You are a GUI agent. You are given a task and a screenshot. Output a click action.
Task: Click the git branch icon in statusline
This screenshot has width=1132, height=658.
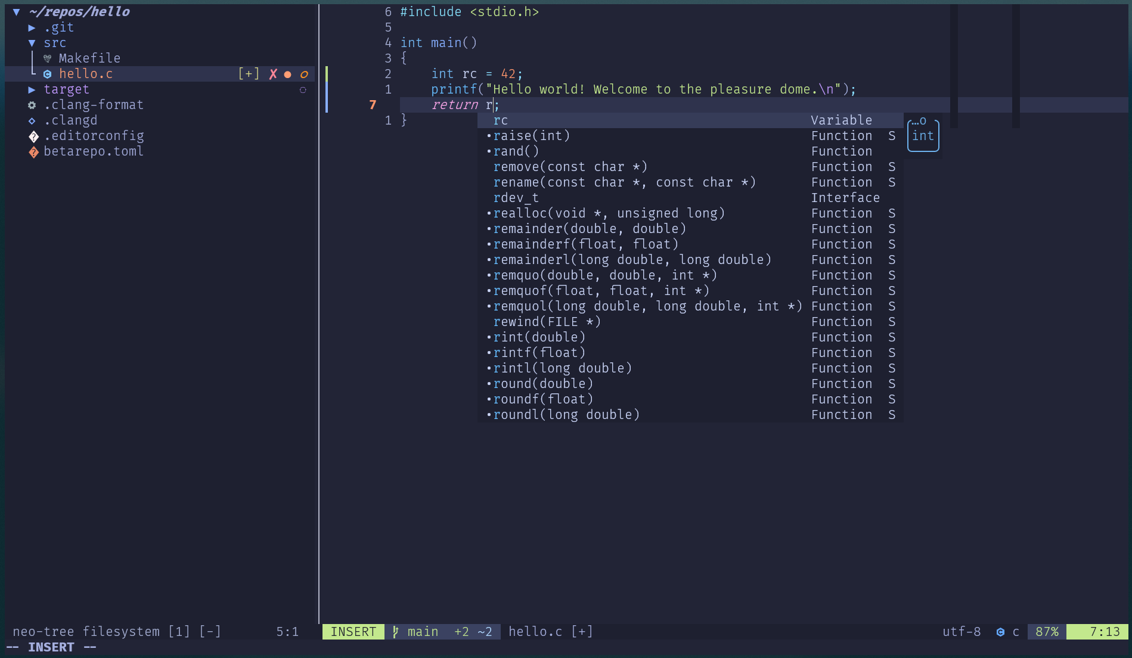[x=395, y=632]
